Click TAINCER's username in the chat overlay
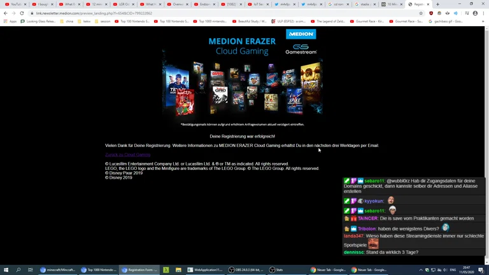 click(368, 218)
